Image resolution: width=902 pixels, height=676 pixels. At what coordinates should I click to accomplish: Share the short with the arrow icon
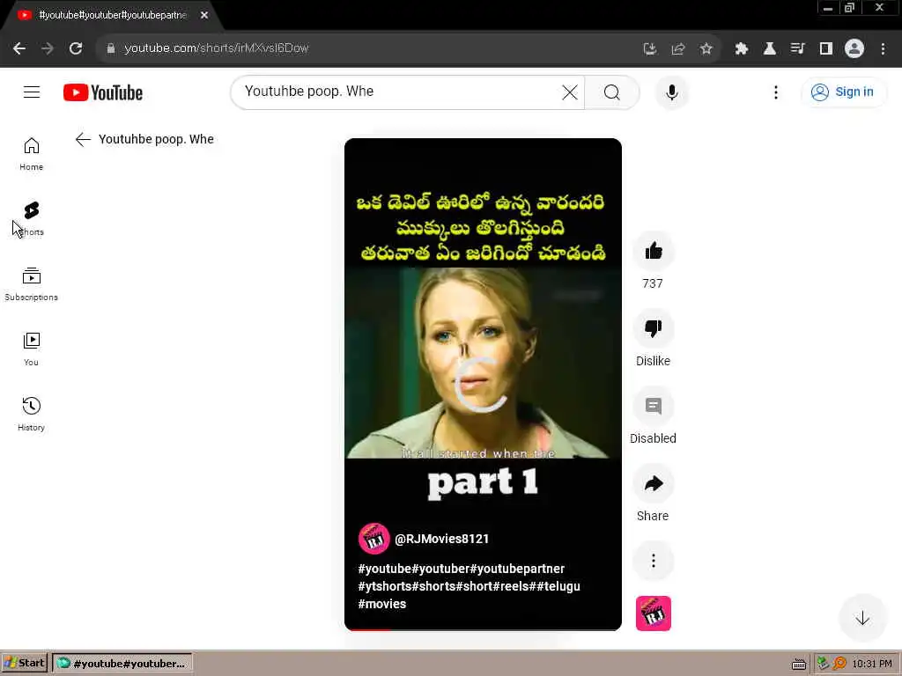[653, 483]
